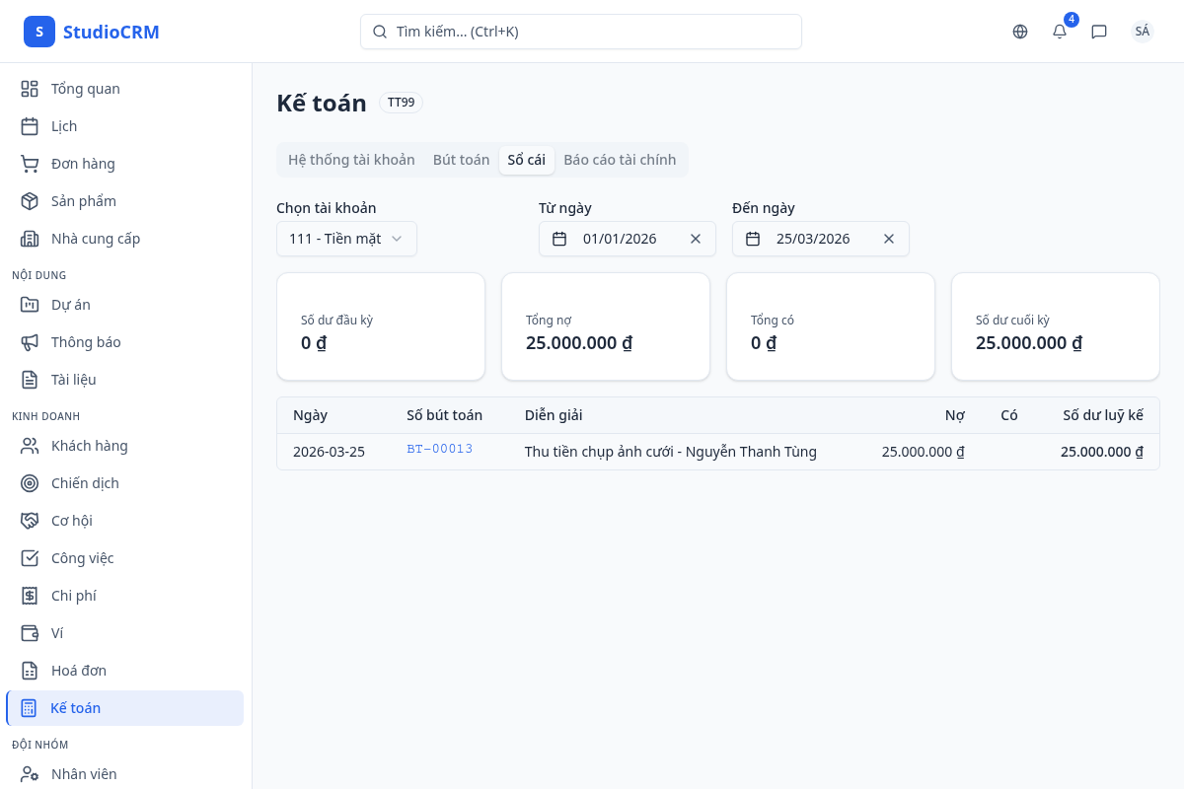Open the notifications bell

pos(1060,32)
